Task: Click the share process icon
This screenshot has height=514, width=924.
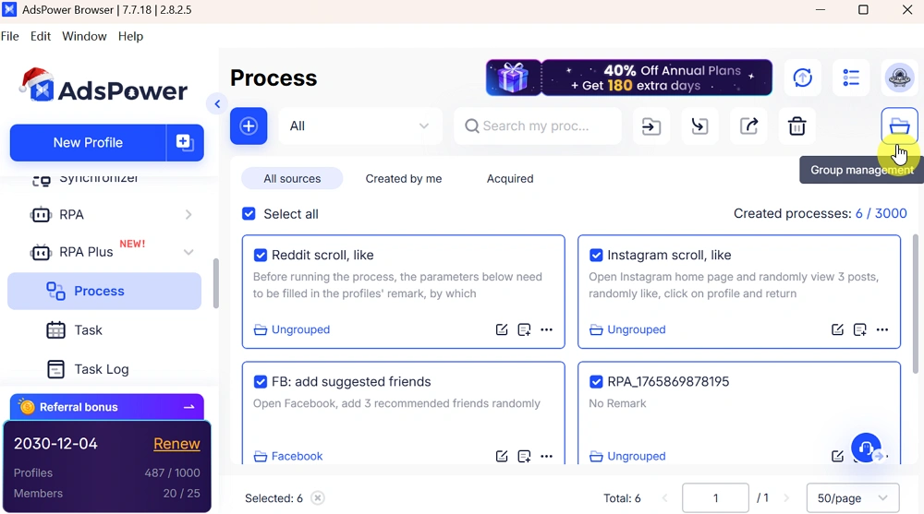Action: pyautogui.click(x=748, y=126)
